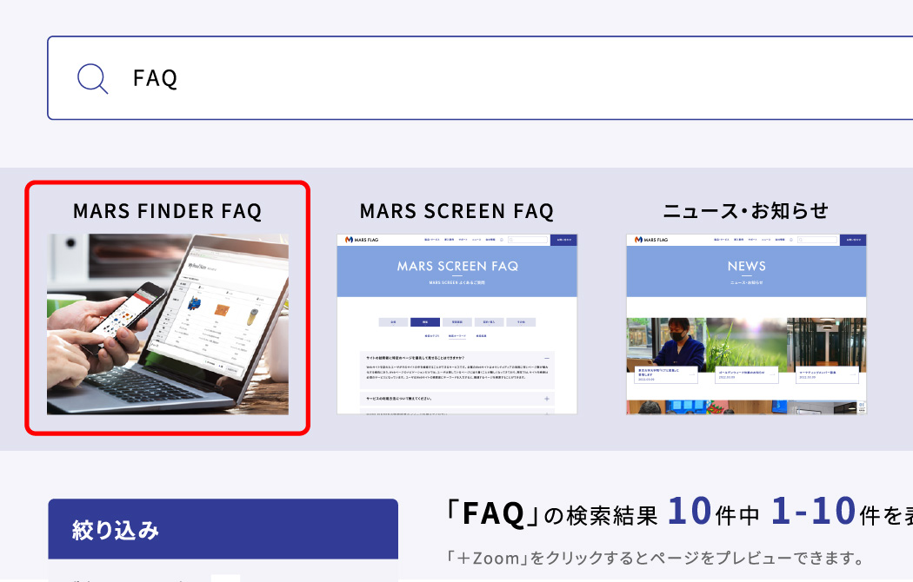
Task: Open the MARS SCREEN FAQ card title
Action: 456,211
